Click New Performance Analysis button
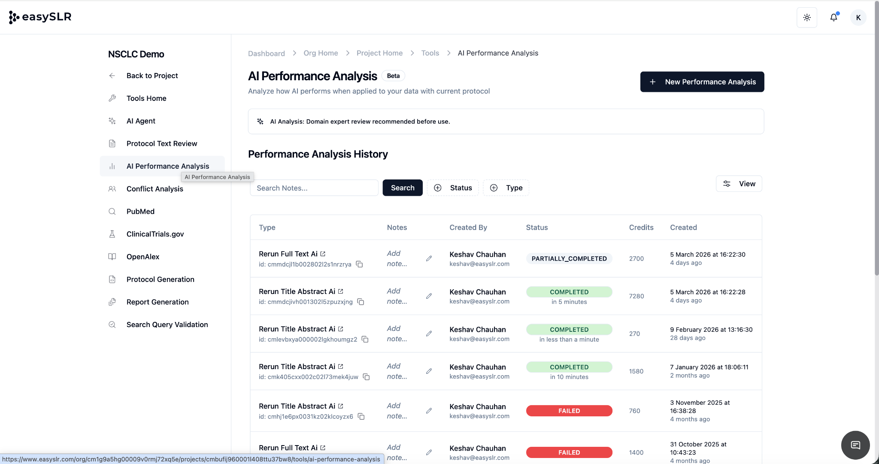 pyautogui.click(x=702, y=82)
